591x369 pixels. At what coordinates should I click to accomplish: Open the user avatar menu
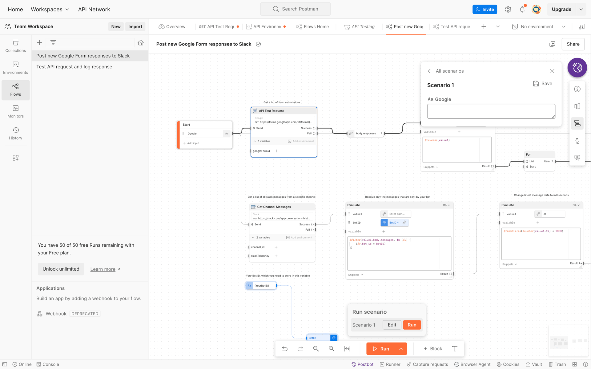click(536, 9)
